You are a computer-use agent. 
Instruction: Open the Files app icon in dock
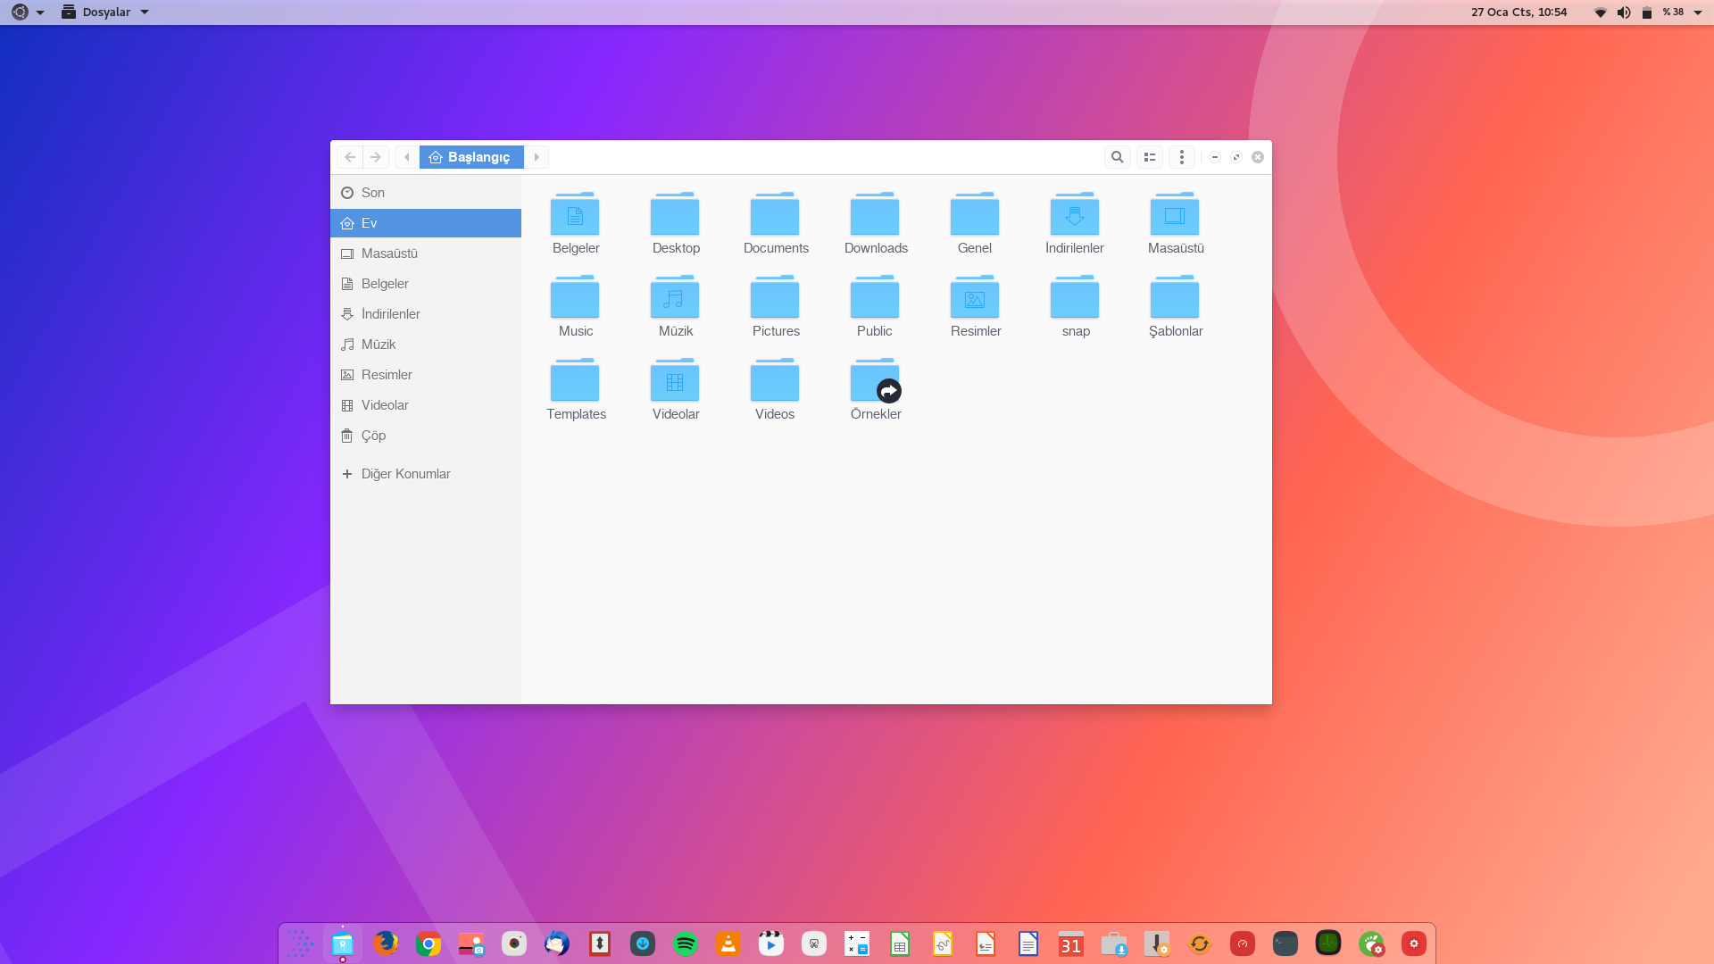343,943
